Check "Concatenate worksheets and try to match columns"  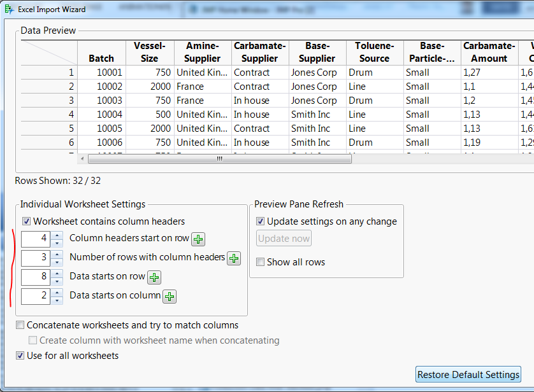20,325
